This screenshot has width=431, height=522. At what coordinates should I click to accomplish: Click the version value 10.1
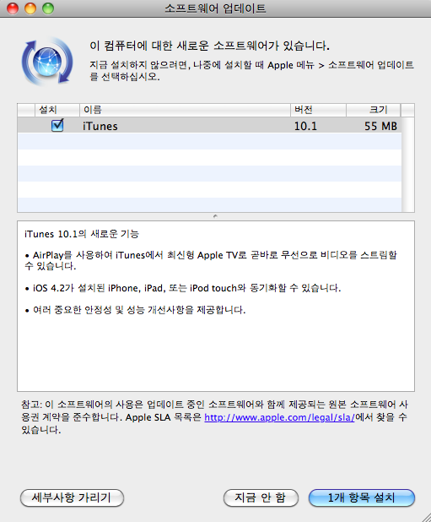[x=305, y=126]
